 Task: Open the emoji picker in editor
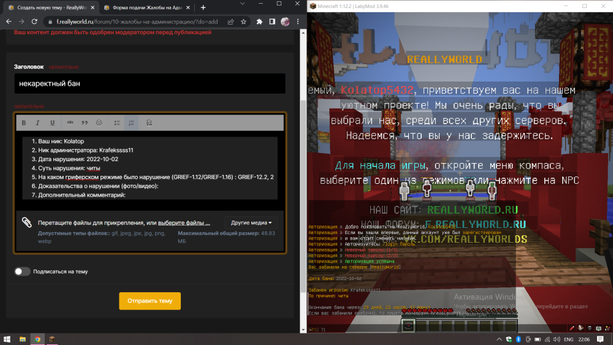(99, 123)
